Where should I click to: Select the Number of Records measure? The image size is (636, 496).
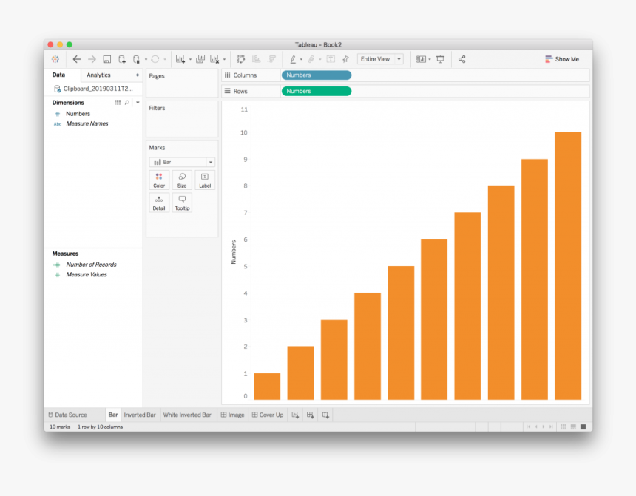(85, 265)
